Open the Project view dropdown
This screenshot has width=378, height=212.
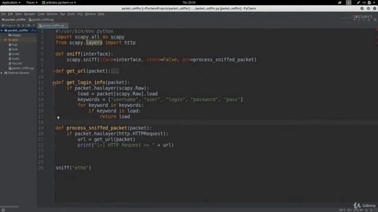(x=9, y=25)
